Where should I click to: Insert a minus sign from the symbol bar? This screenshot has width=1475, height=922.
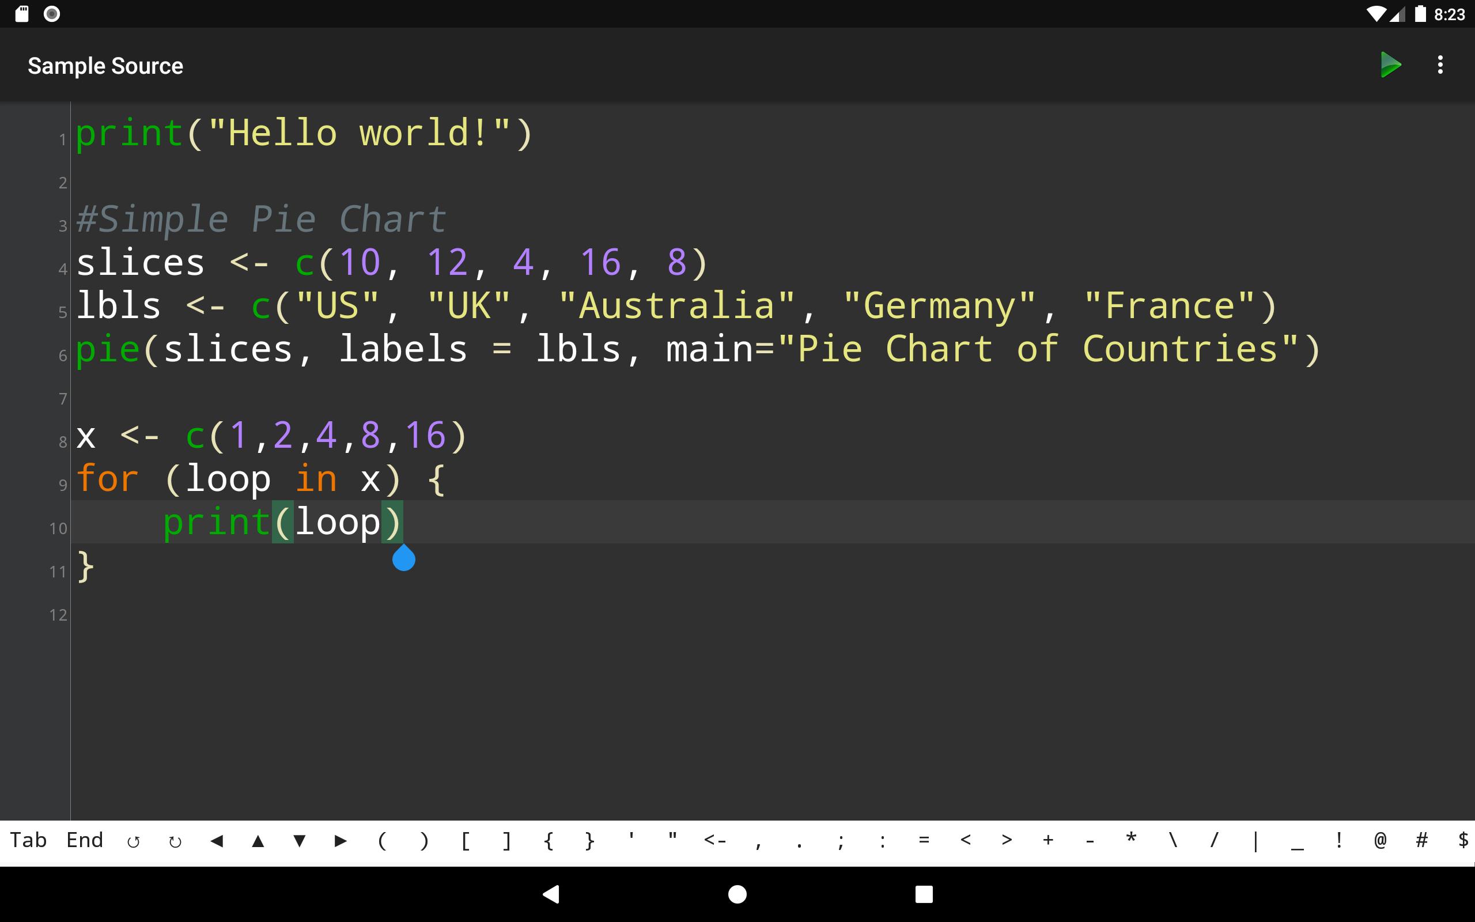[1090, 841]
